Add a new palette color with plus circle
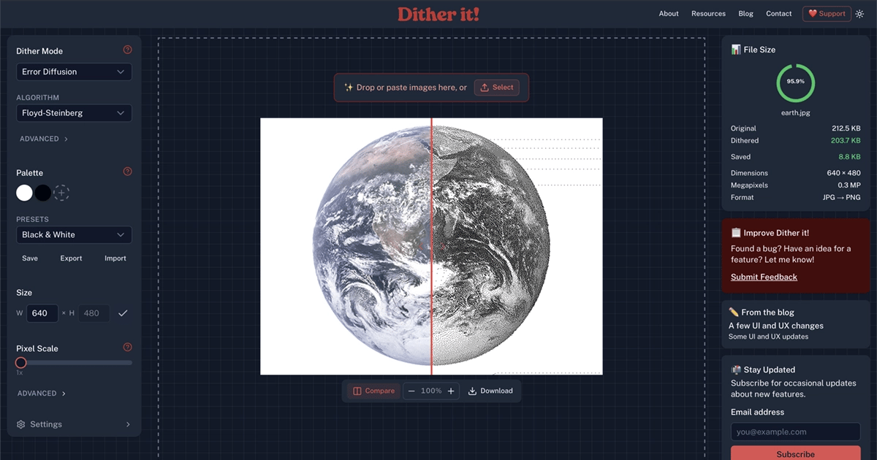 62,193
